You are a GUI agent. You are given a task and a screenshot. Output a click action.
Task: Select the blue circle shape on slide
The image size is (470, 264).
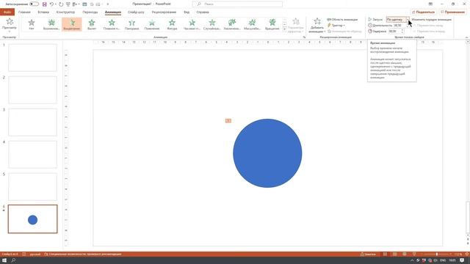coord(267,153)
